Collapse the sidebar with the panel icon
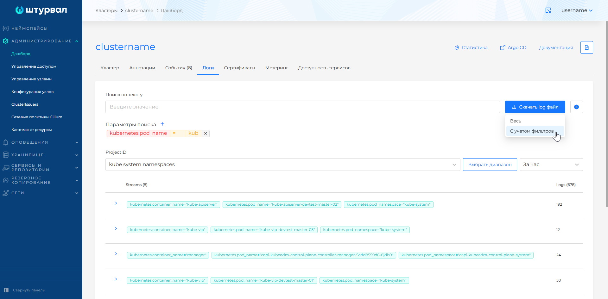 pos(6,290)
